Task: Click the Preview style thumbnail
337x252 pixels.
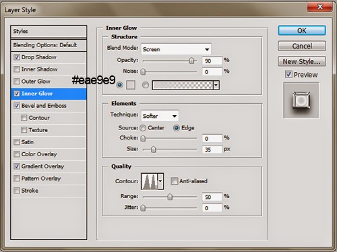Action: click(301, 100)
